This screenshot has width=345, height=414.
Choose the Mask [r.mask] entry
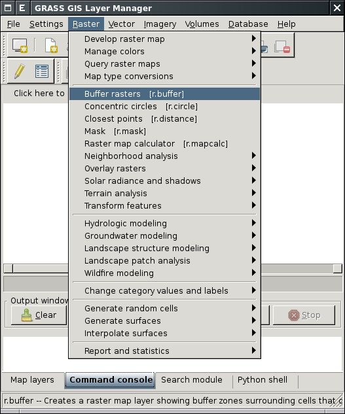pos(164,131)
